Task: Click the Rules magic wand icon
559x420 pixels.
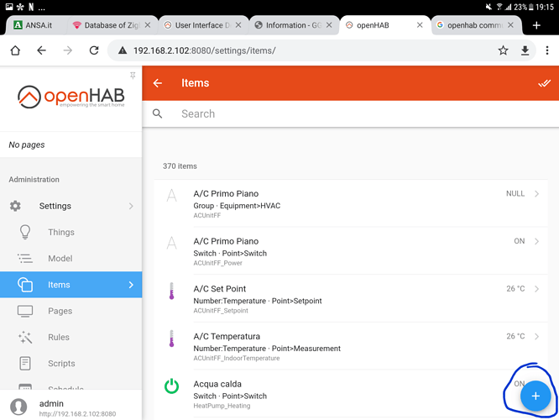Action: point(25,337)
